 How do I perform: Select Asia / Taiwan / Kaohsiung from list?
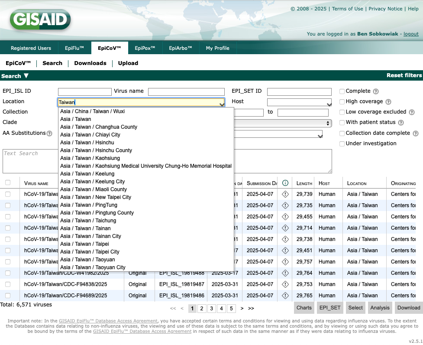pyautogui.click(x=90, y=158)
